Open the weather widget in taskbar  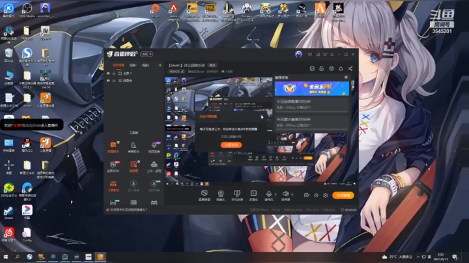[397, 256]
